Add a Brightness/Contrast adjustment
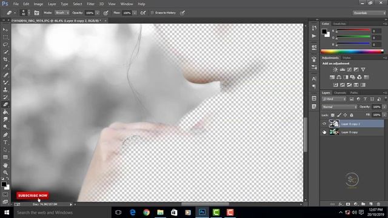The height and width of the screenshot is (218, 388). tap(335, 70)
